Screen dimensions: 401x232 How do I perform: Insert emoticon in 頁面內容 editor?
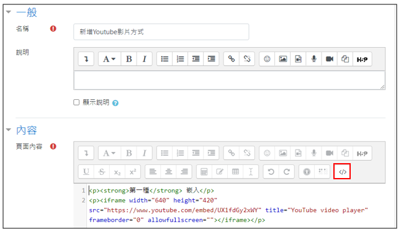[x=267, y=153]
